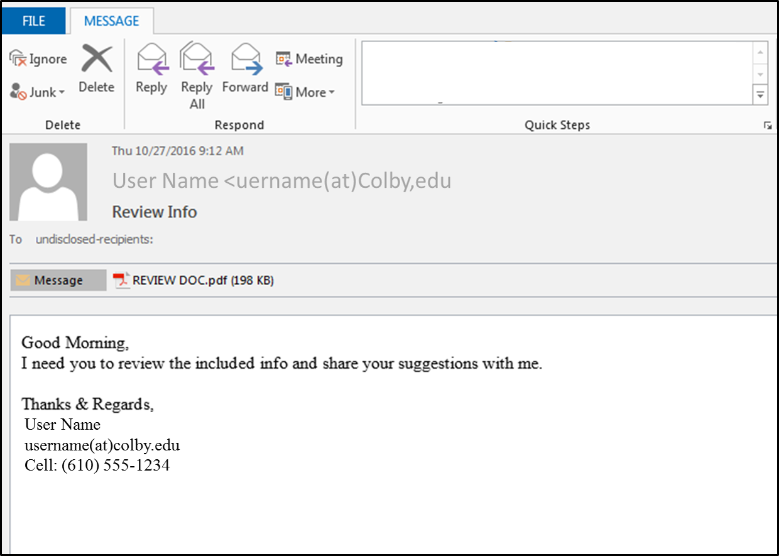Viewport: 779px width, 556px height.
Task: Click the date Thu 10/27/2016 9:12 AM
Action: coord(178,151)
